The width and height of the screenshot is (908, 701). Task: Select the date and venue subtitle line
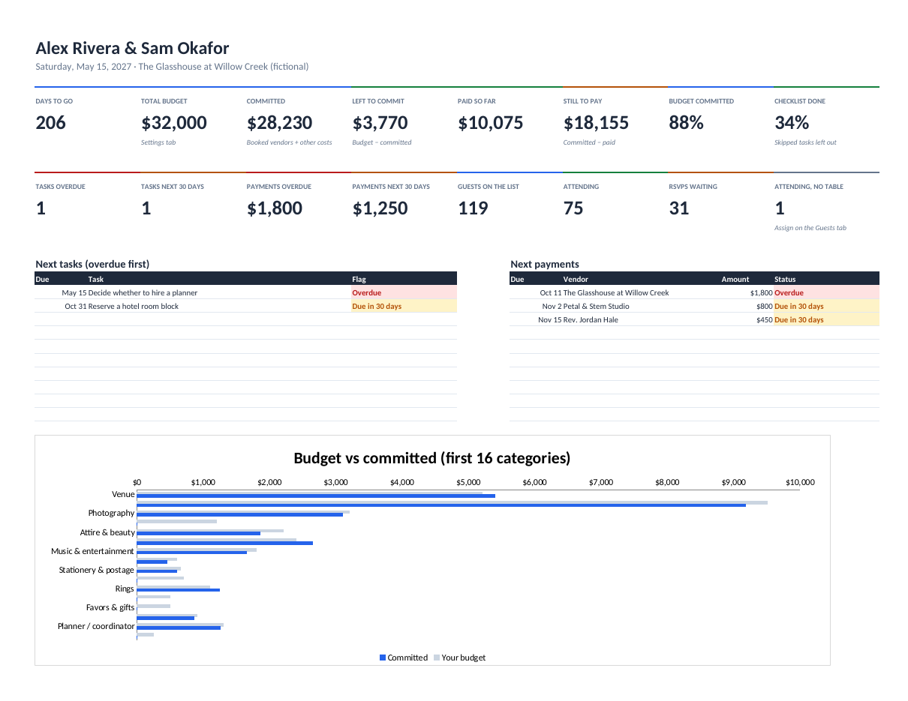pos(172,67)
